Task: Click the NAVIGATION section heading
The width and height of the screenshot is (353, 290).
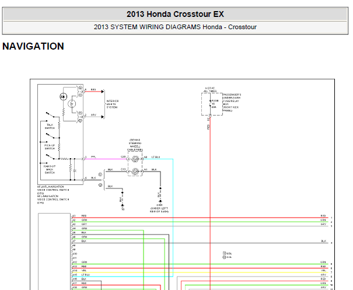Action: pos(33,46)
